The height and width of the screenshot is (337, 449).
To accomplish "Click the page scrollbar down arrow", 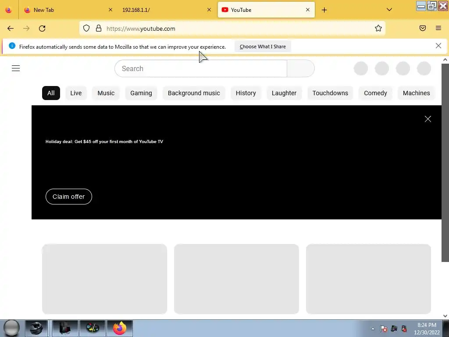I will click(445, 316).
